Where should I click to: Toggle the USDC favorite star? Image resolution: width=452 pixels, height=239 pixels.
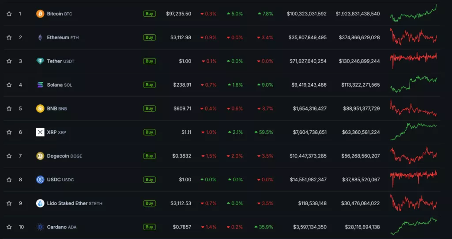coord(9,180)
